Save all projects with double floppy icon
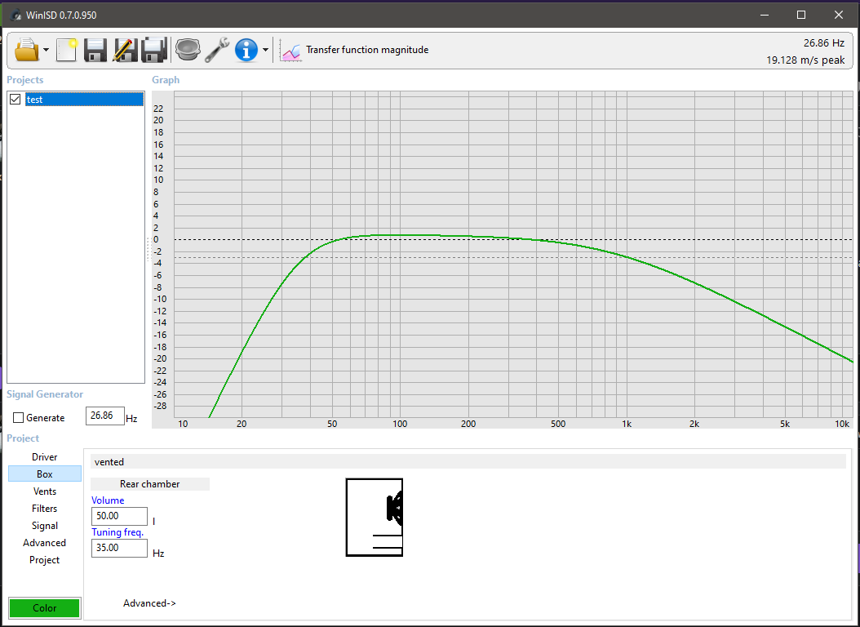 pyautogui.click(x=154, y=50)
